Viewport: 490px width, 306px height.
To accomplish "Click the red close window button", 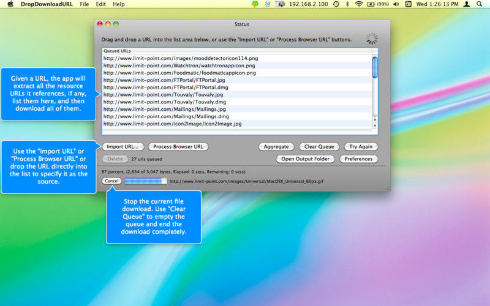I will (100, 24).
